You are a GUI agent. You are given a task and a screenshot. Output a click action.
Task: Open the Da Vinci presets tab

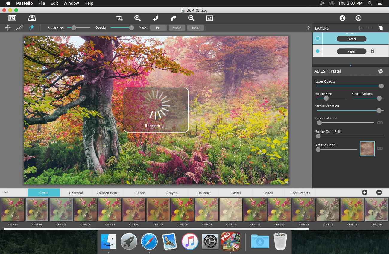coord(204,193)
